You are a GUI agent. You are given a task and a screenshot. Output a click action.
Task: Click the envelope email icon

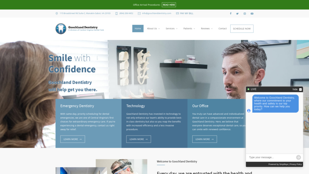139,13
